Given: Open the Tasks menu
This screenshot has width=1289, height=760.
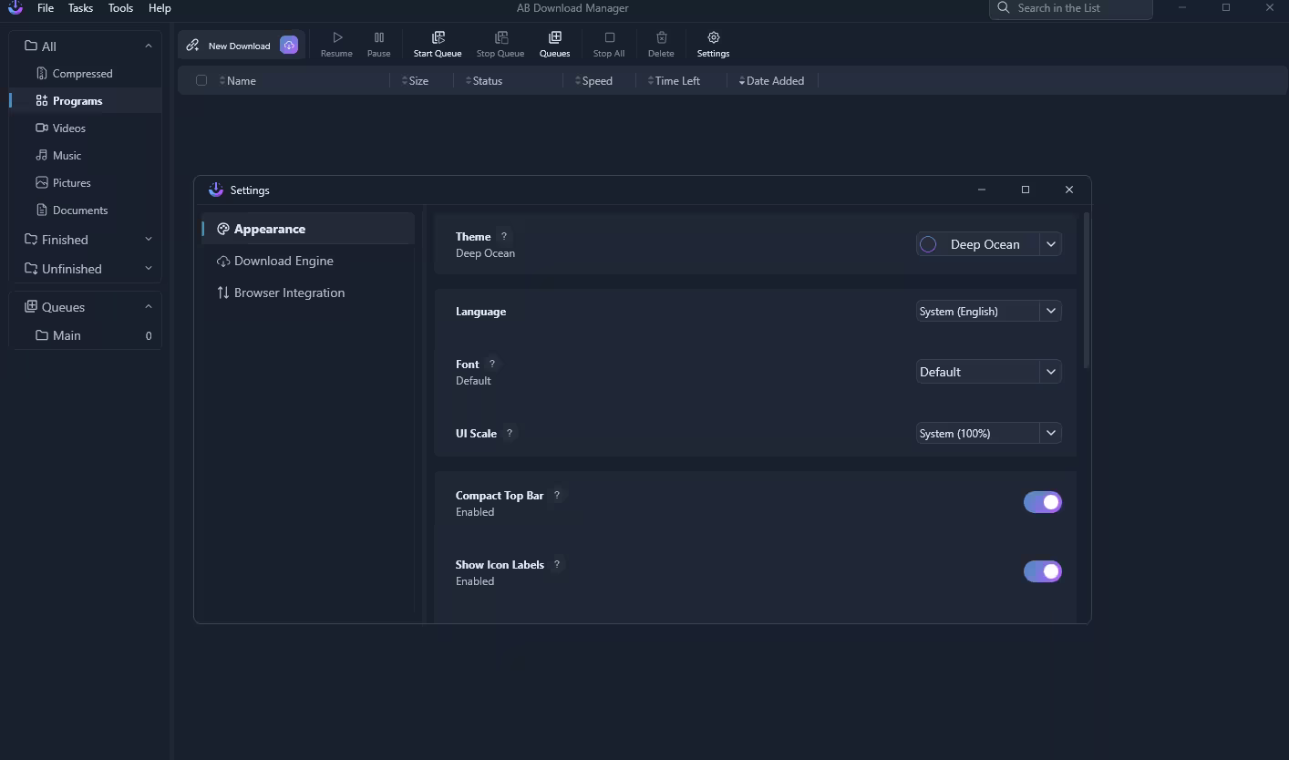Looking at the screenshot, I should tap(80, 7).
